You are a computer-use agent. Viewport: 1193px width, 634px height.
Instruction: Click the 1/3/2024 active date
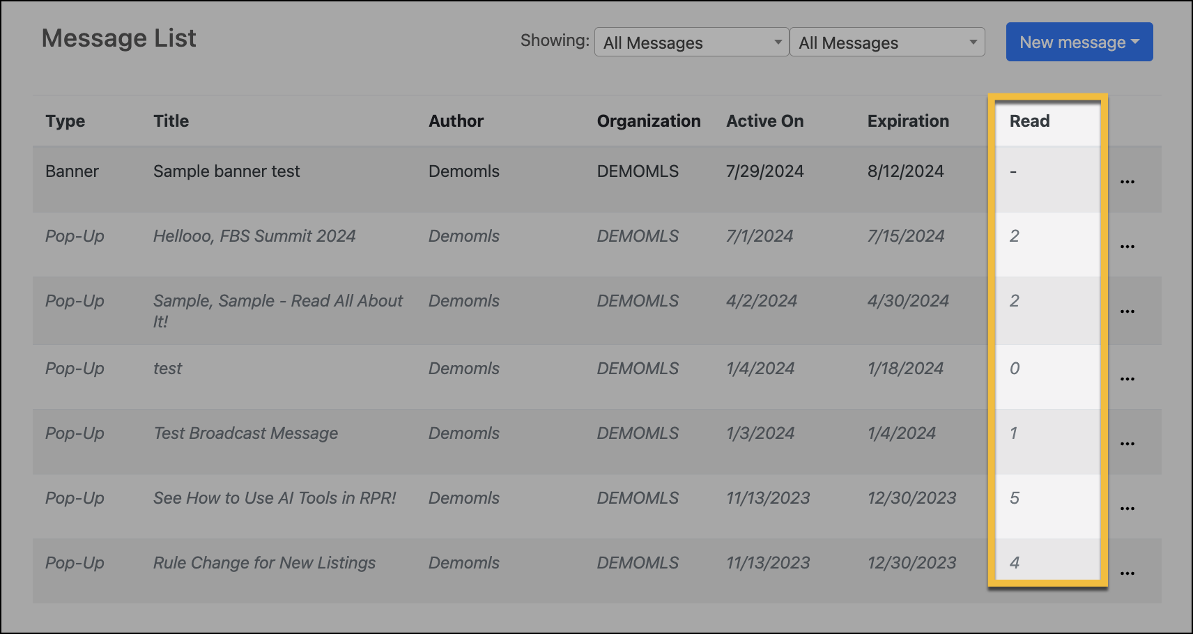click(760, 433)
